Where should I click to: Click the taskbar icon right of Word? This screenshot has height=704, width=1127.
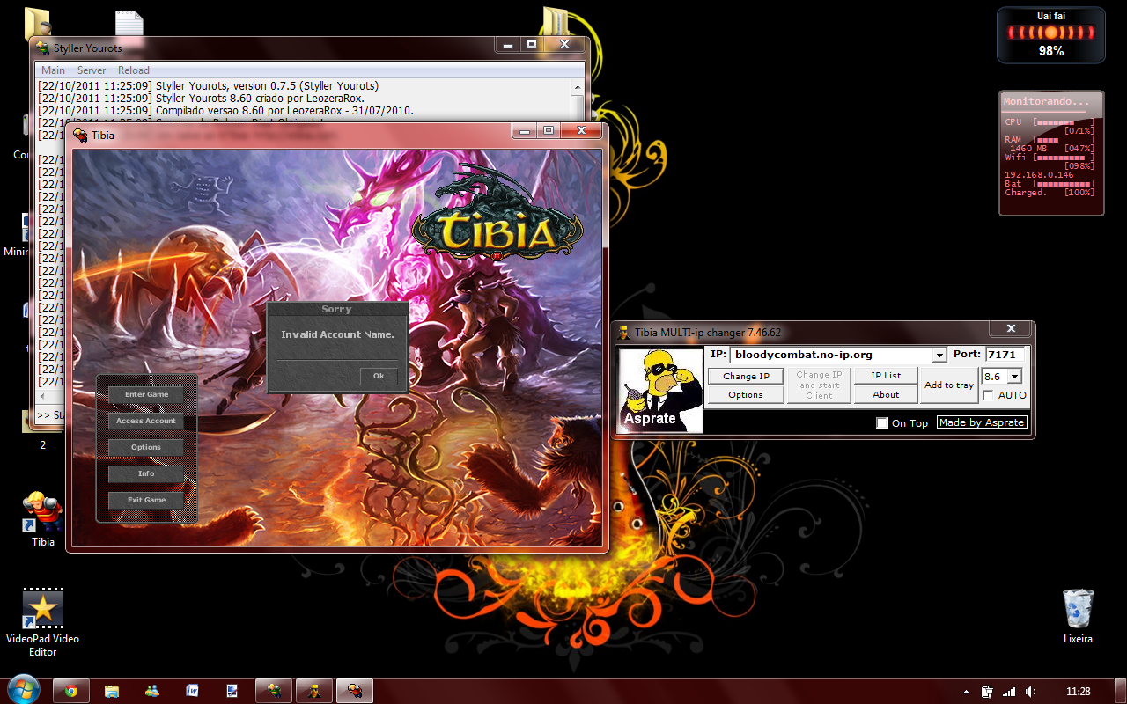point(232,691)
